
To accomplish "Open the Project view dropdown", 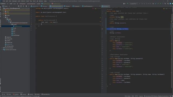I will 6,6.
